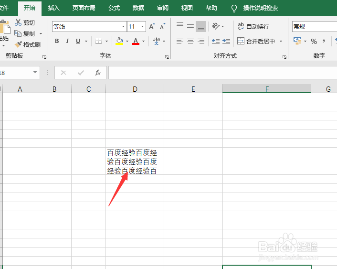The width and height of the screenshot is (337, 269).
Task: Toggle Underline formatting
Action: pyautogui.click(x=78, y=41)
